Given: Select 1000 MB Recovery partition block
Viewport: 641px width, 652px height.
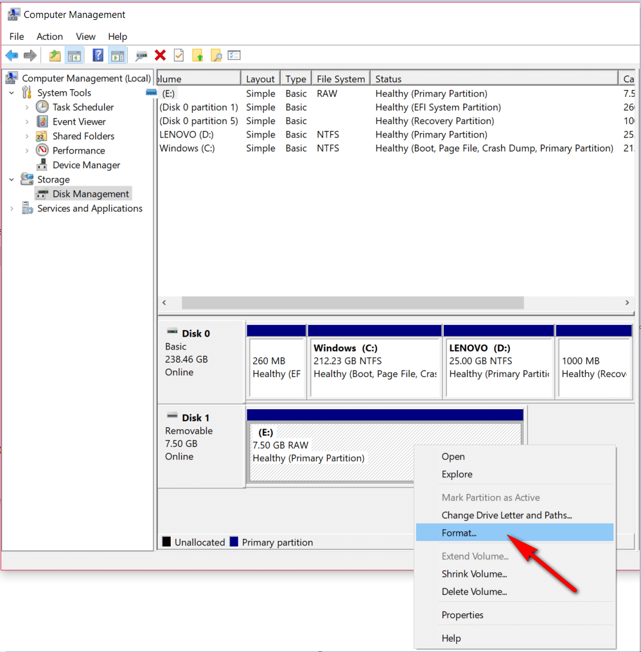Looking at the screenshot, I should click(594, 362).
